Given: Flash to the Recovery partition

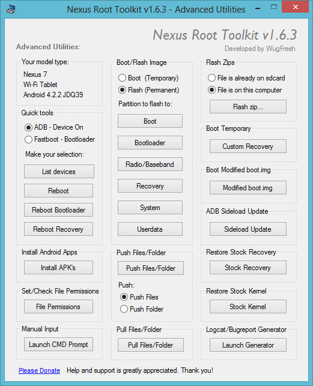Looking at the screenshot, I should pos(150,186).
